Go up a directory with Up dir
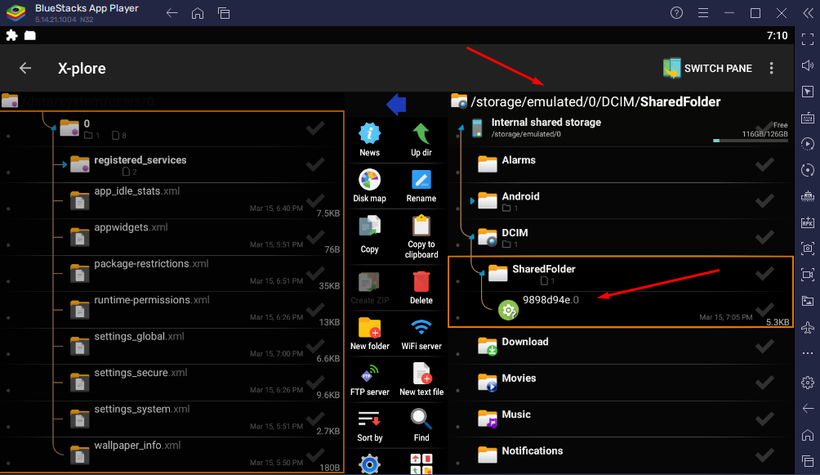 421,139
